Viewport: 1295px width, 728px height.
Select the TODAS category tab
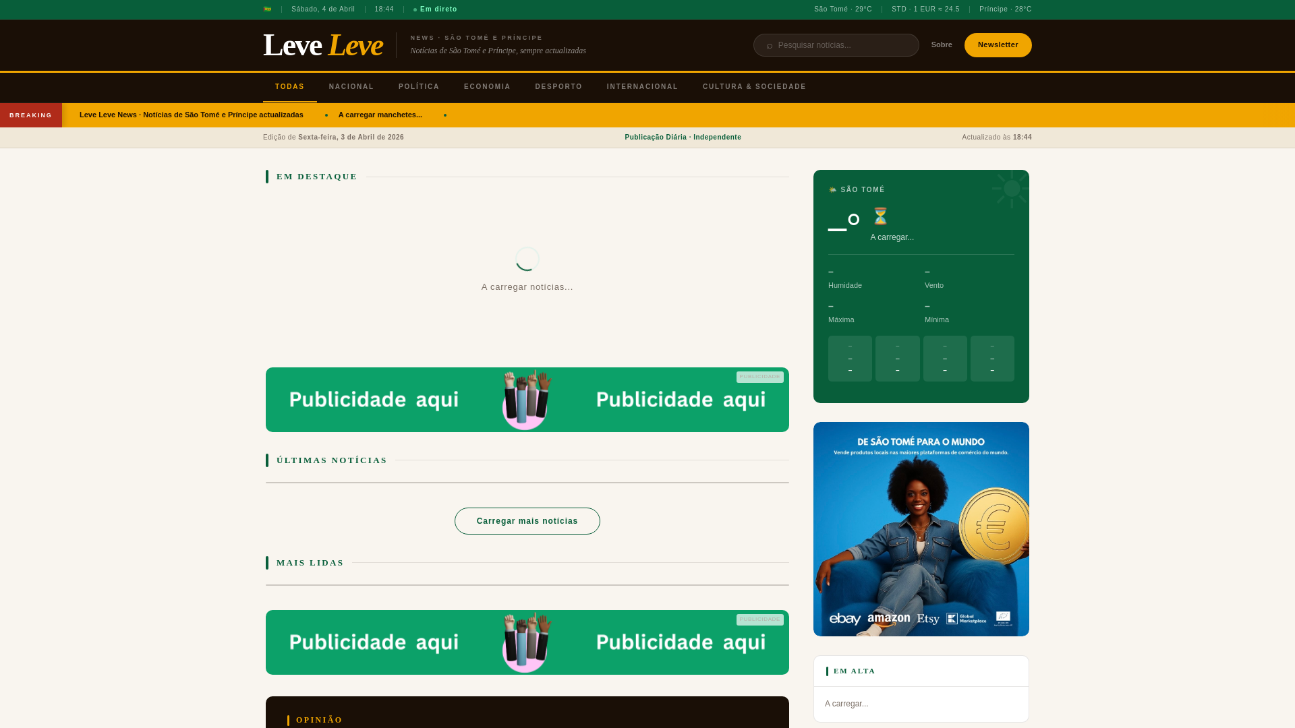(290, 87)
